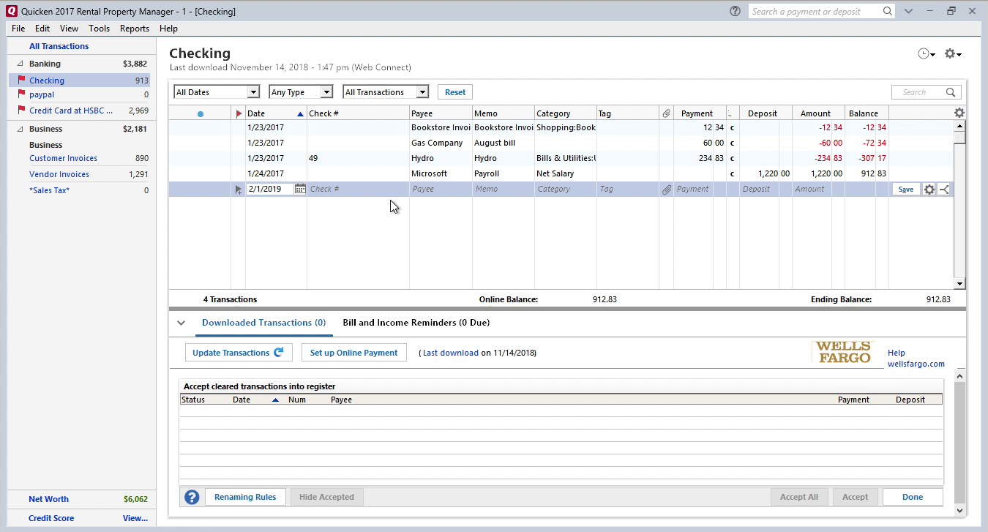Click the Help link near Wells Fargo
This screenshot has height=532, width=988.
pos(897,353)
